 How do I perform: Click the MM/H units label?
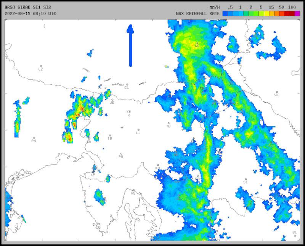coord(215,7)
